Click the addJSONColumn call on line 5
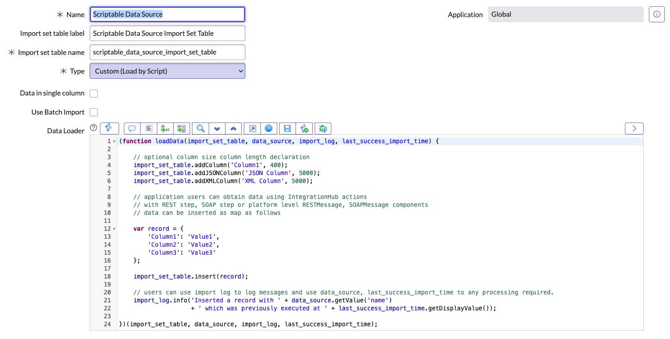The image size is (670, 339). coord(227,173)
